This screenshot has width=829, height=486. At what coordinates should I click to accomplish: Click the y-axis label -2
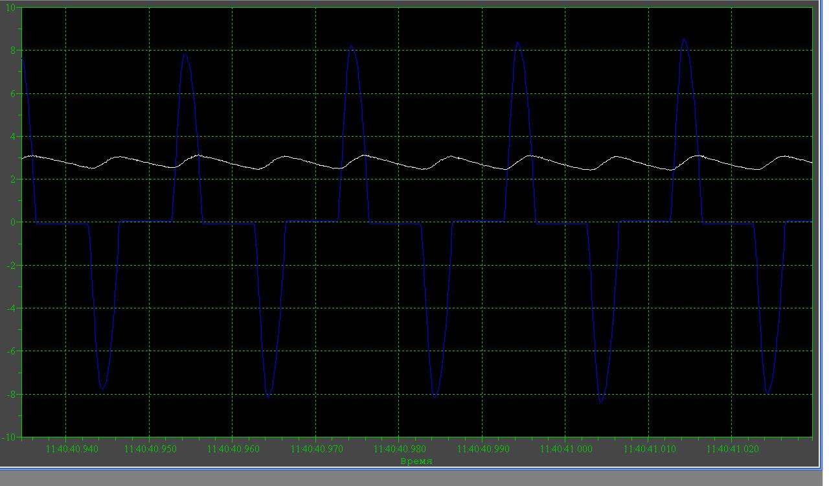[11, 266]
